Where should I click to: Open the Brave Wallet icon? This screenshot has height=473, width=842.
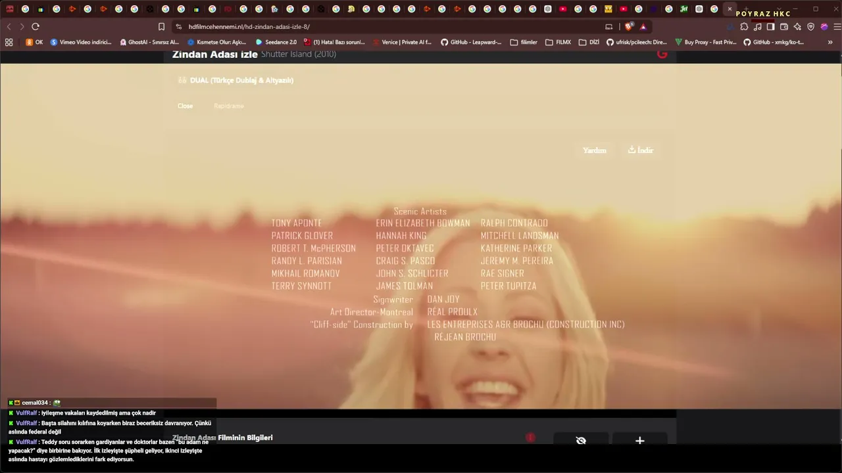(784, 26)
